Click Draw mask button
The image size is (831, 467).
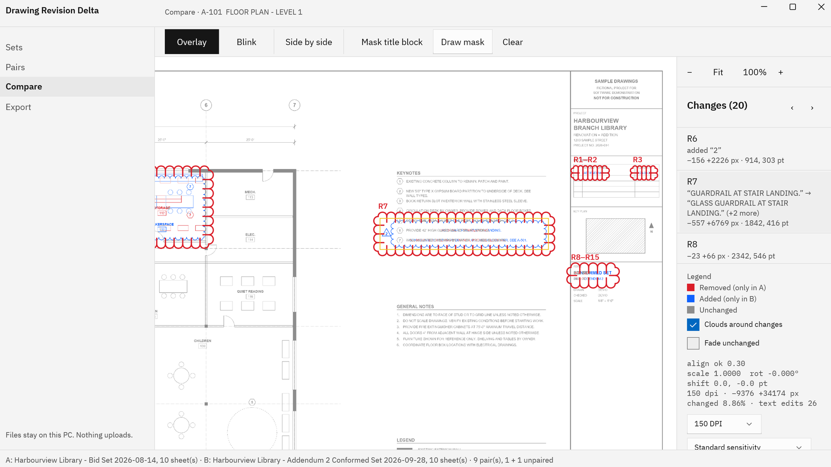coord(463,42)
